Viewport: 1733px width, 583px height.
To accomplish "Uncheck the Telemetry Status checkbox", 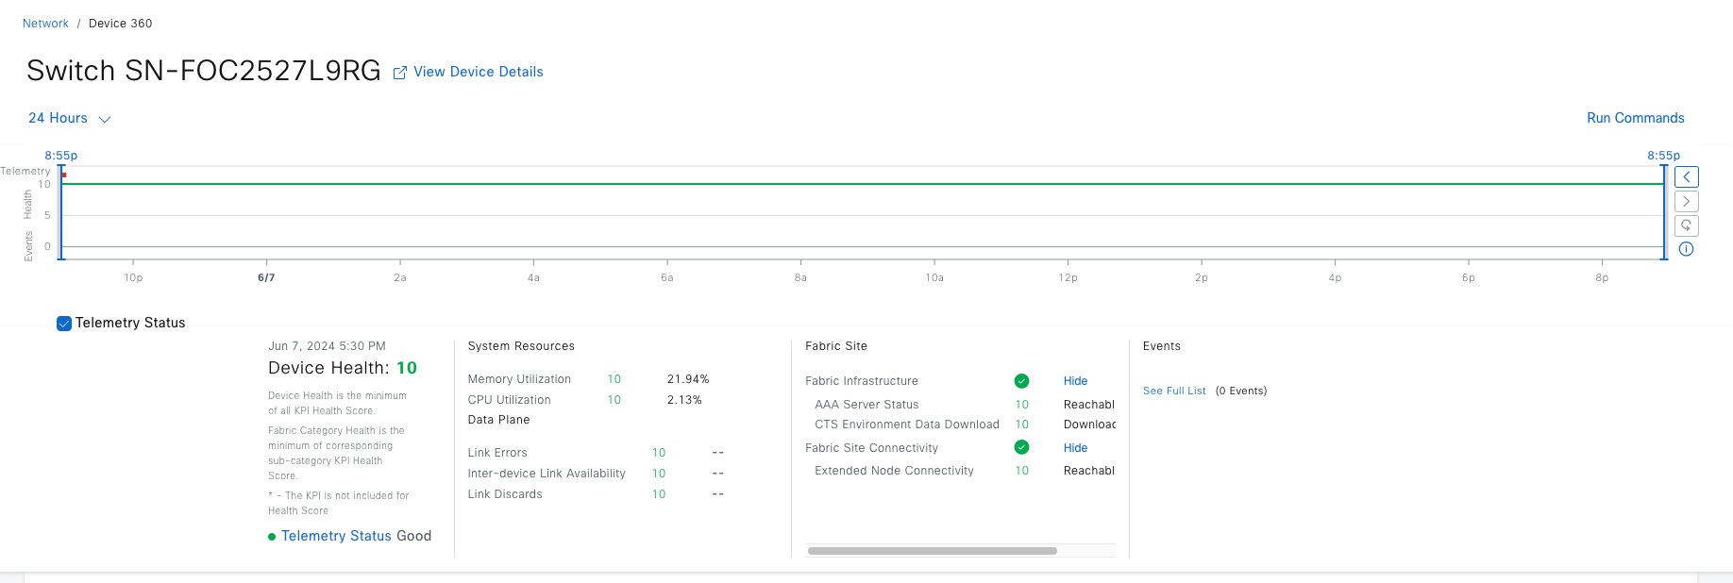I will [64, 324].
